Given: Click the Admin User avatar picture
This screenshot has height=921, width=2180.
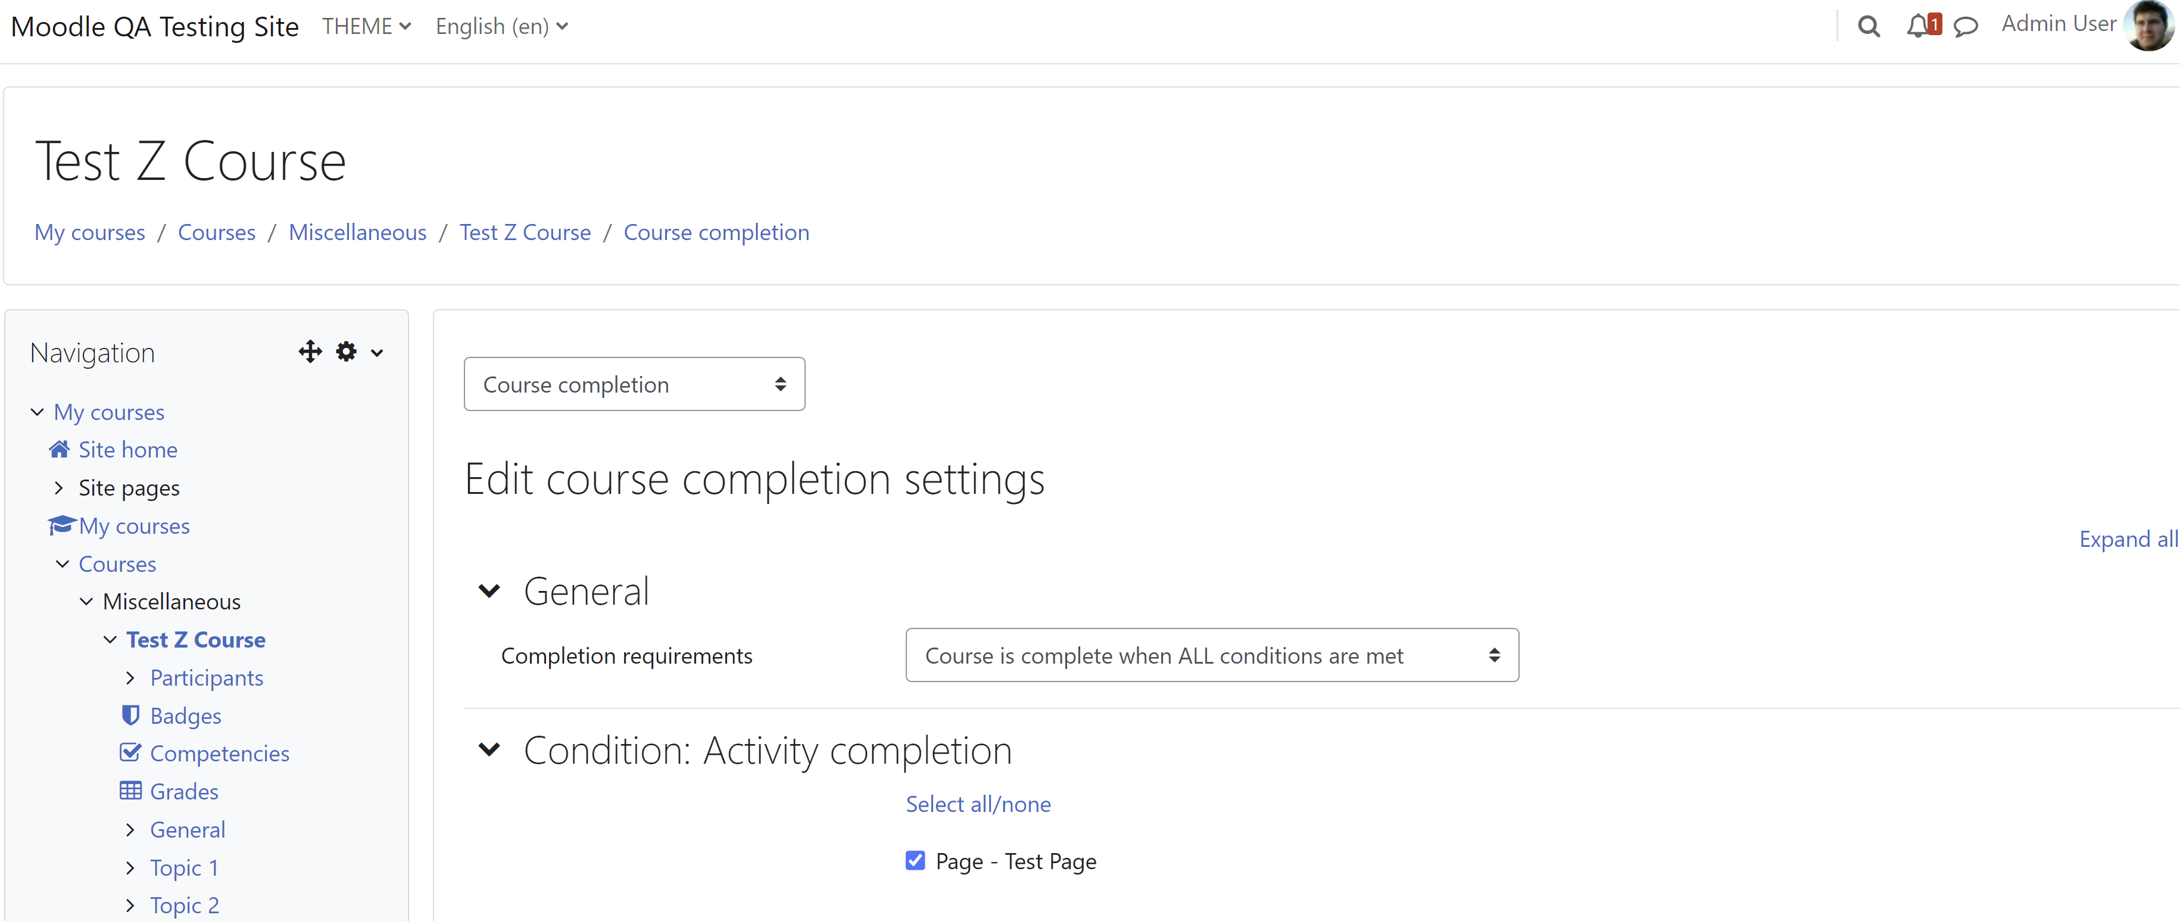Looking at the screenshot, I should pyautogui.click(x=2148, y=26).
